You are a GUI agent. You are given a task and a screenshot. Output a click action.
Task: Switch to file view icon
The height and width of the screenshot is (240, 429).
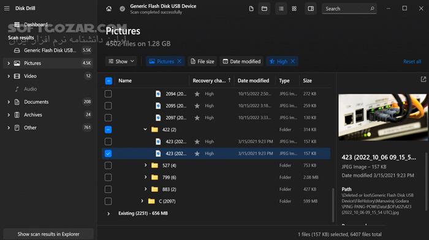pos(251,9)
